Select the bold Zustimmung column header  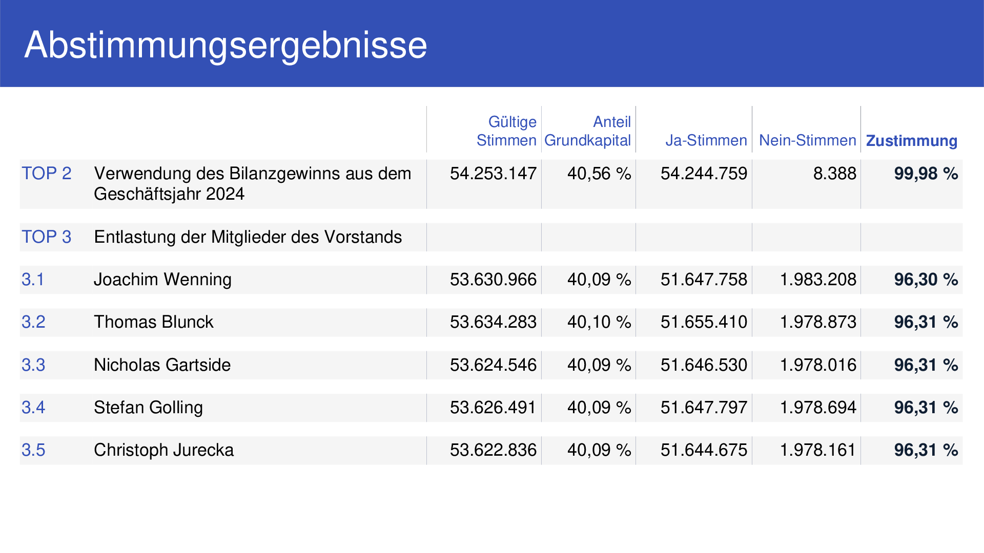[911, 141]
